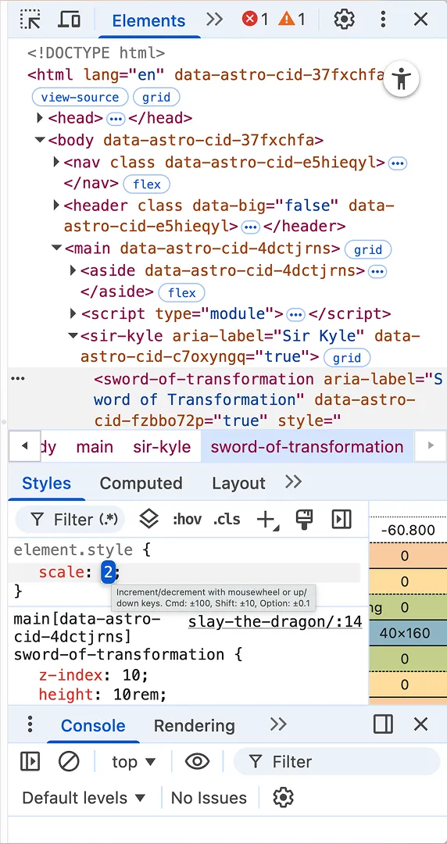The width and height of the screenshot is (447, 844).
Task: Expand the script module element
Action: tap(73, 313)
